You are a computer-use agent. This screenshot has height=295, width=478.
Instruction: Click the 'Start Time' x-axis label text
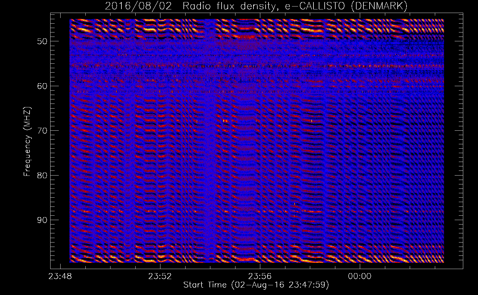(x=205, y=285)
